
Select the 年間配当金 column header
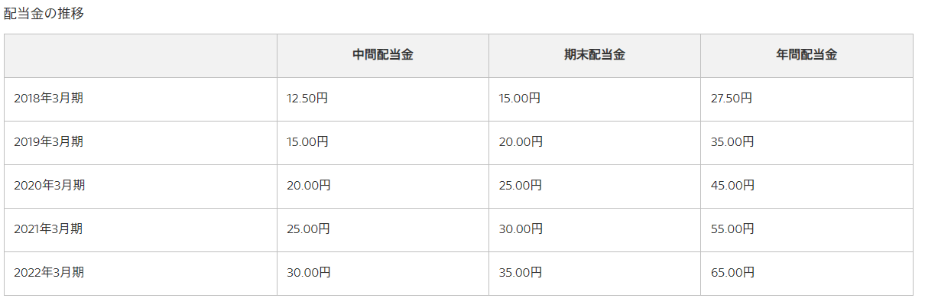pos(807,55)
